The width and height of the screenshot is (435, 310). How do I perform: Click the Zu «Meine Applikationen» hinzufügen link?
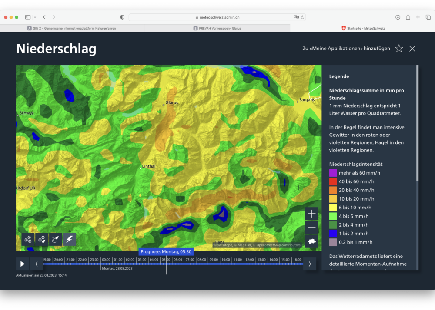(x=346, y=49)
